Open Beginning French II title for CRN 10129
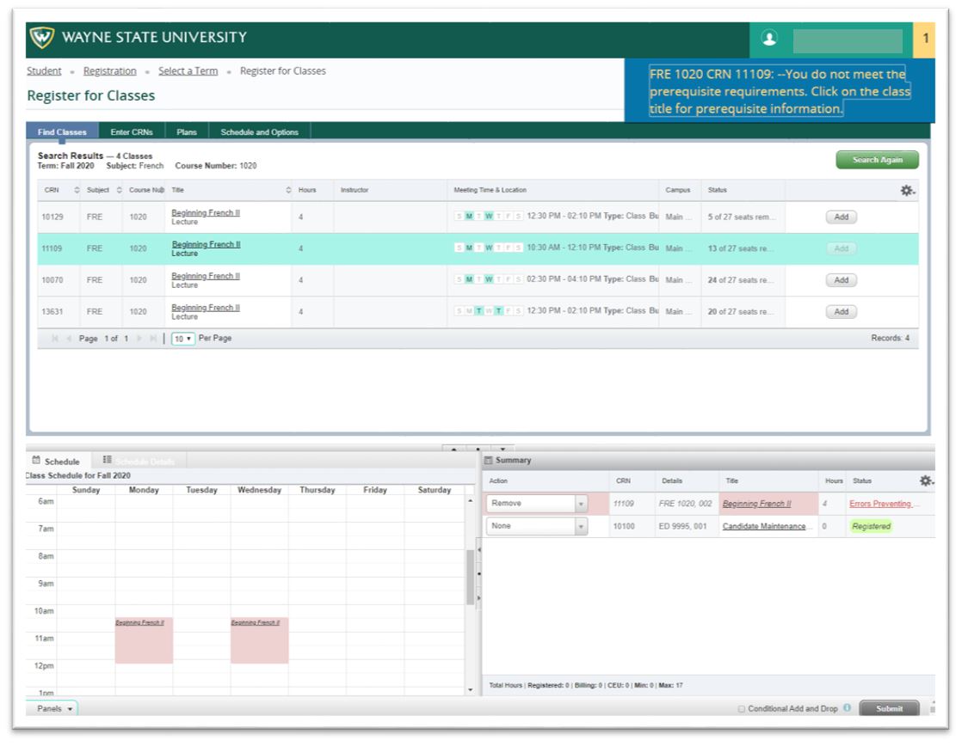This screenshot has width=968, height=753. [206, 213]
